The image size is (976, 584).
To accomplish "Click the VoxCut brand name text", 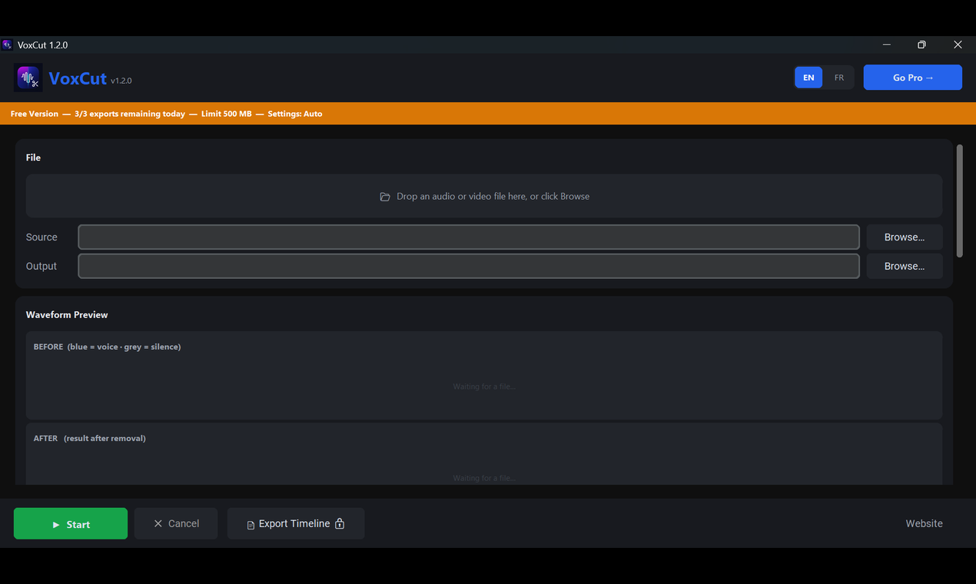I will coord(78,78).
